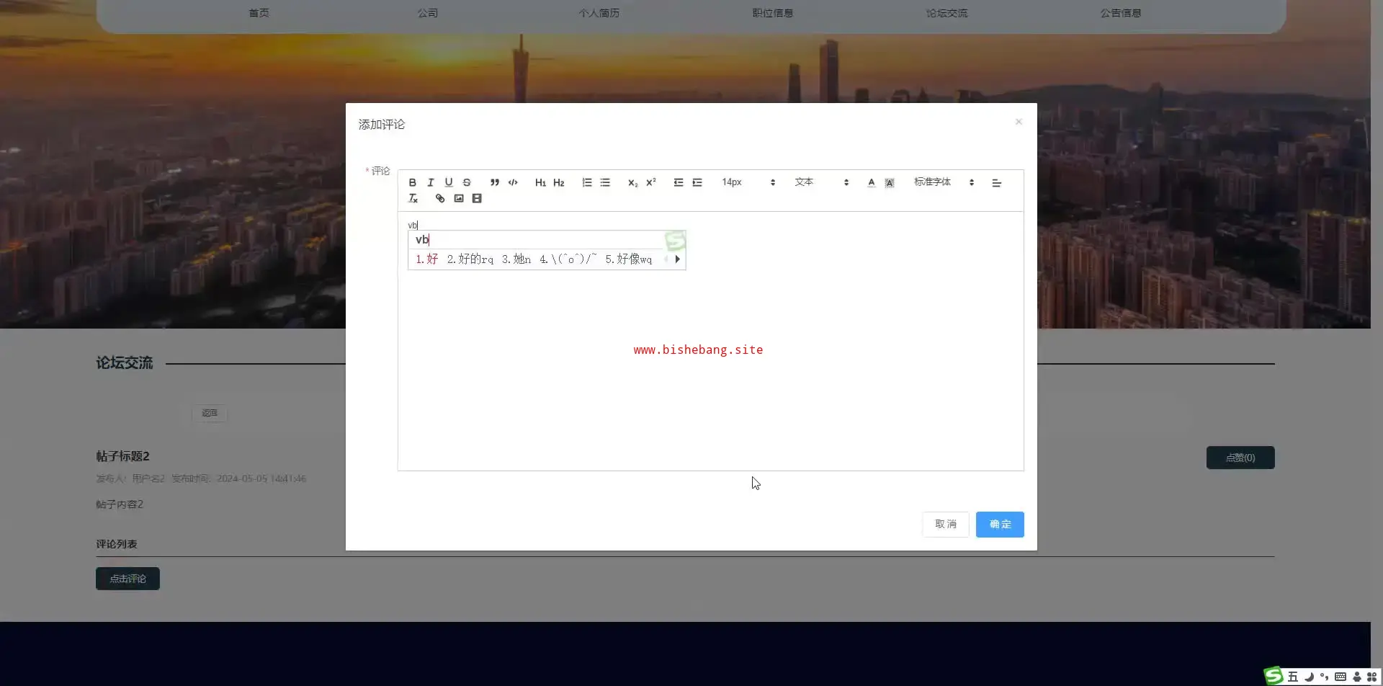Toggle underline formatting in the editor
The width and height of the screenshot is (1383, 686).
click(448, 182)
